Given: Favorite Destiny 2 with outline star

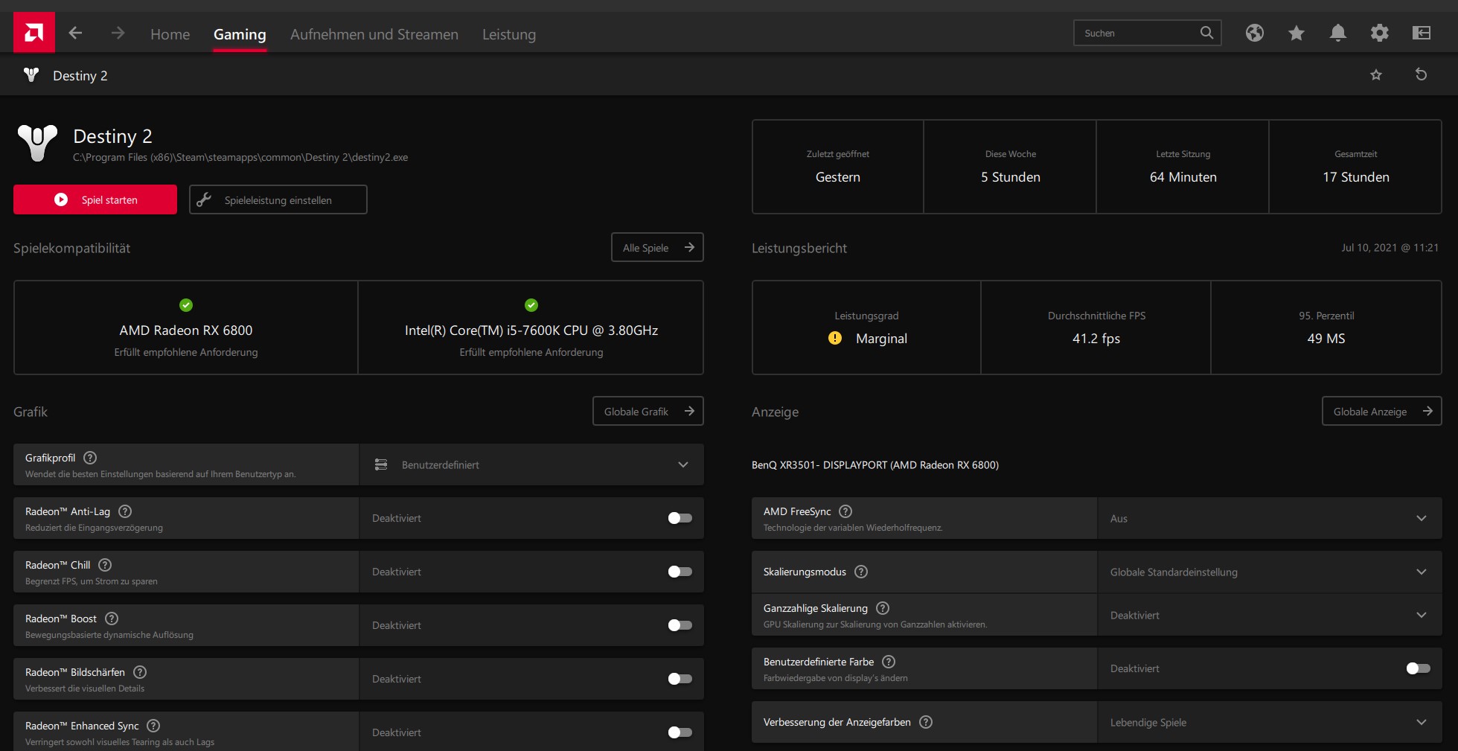Looking at the screenshot, I should coord(1376,75).
